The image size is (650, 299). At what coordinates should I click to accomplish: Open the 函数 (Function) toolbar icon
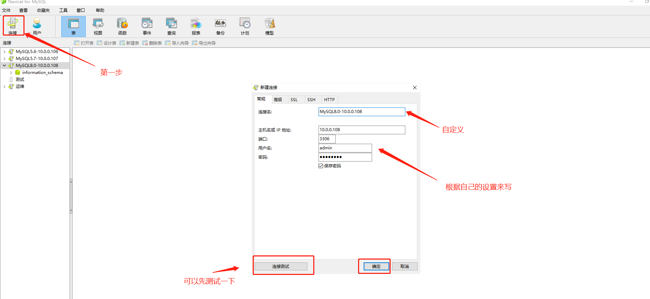[x=123, y=26]
